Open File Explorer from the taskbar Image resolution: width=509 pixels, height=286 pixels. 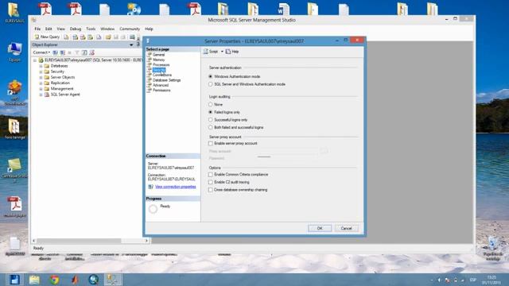coord(34,279)
